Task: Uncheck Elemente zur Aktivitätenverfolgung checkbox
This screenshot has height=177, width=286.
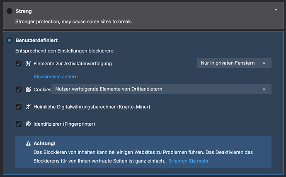Action: pos(18,64)
